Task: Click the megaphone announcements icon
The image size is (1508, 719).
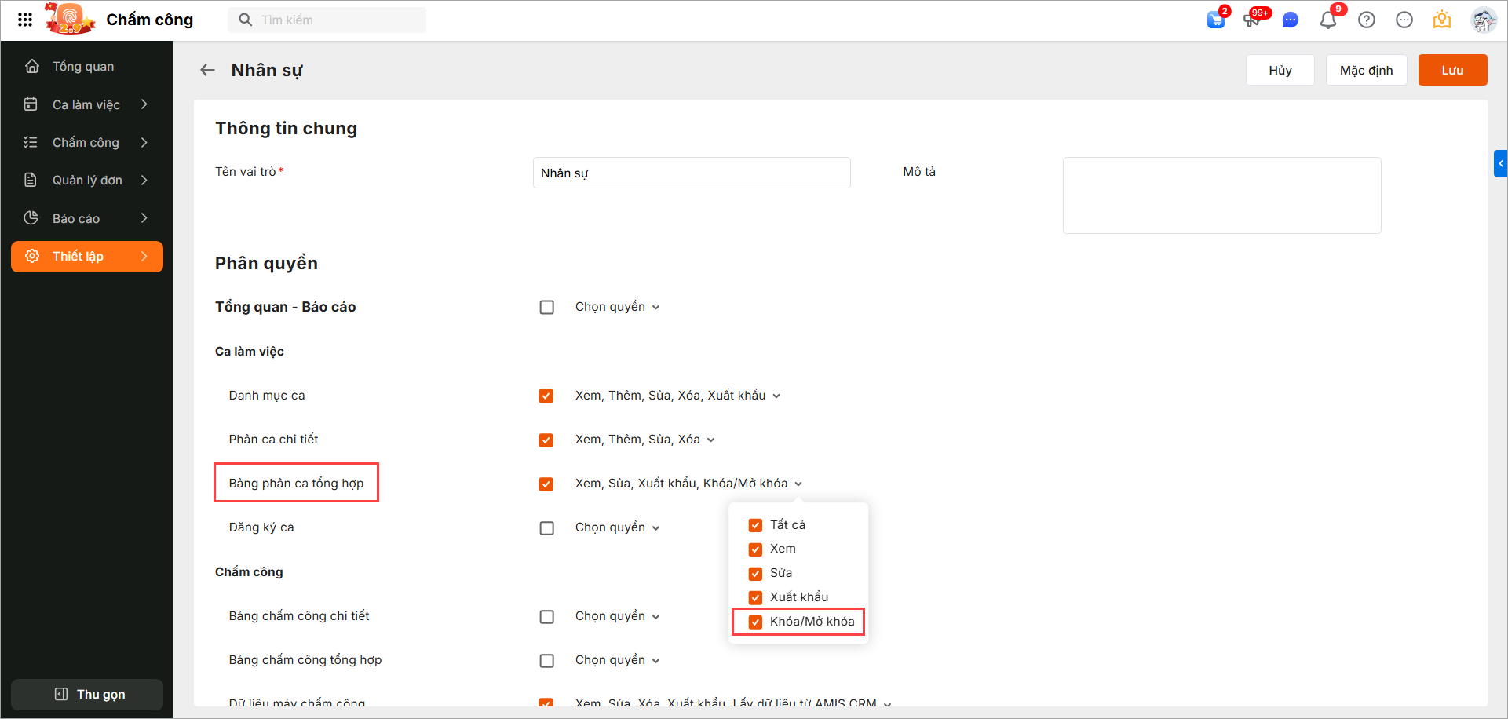Action: point(1253,20)
